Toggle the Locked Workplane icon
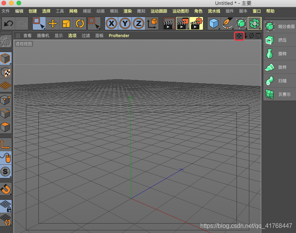The image size is (296, 233). (6, 206)
